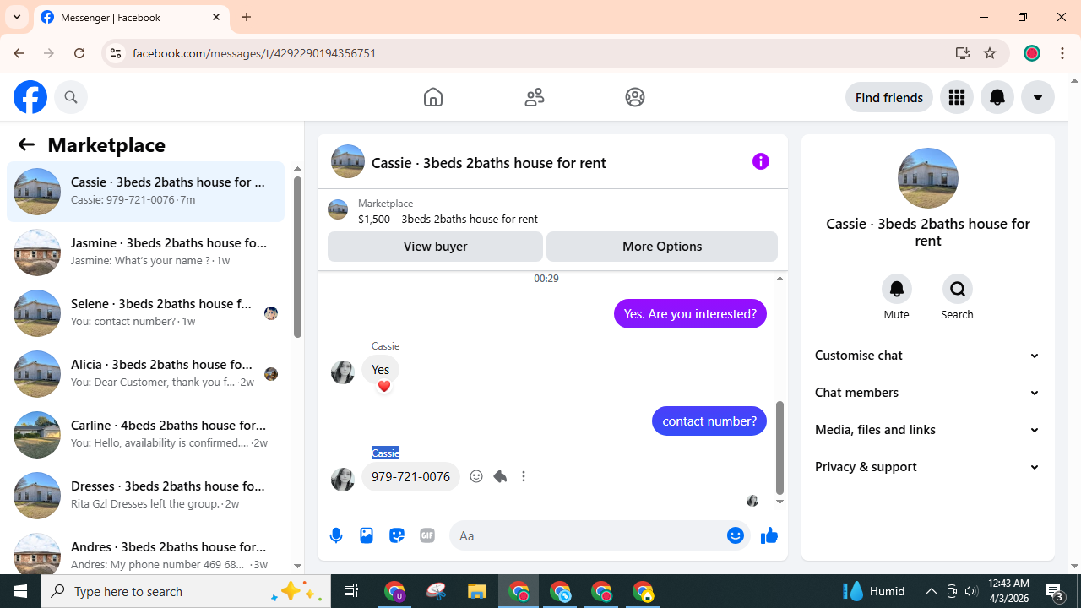Click the heart reaction under Yes message
The height and width of the screenshot is (608, 1081).
(x=384, y=386)
